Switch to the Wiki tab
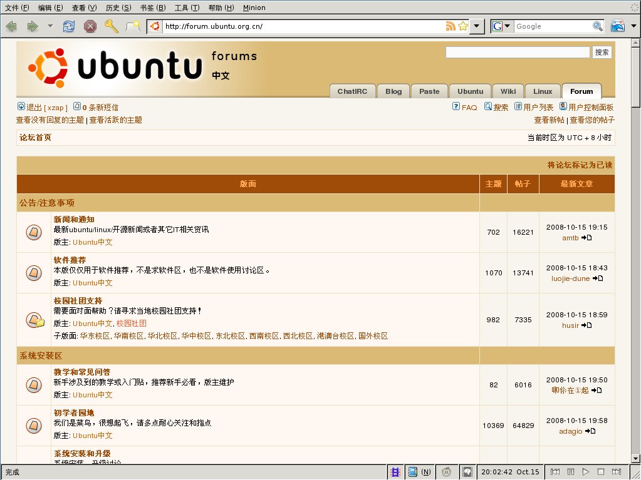This screenshot has width=641, height=480. tap(508, 91)
